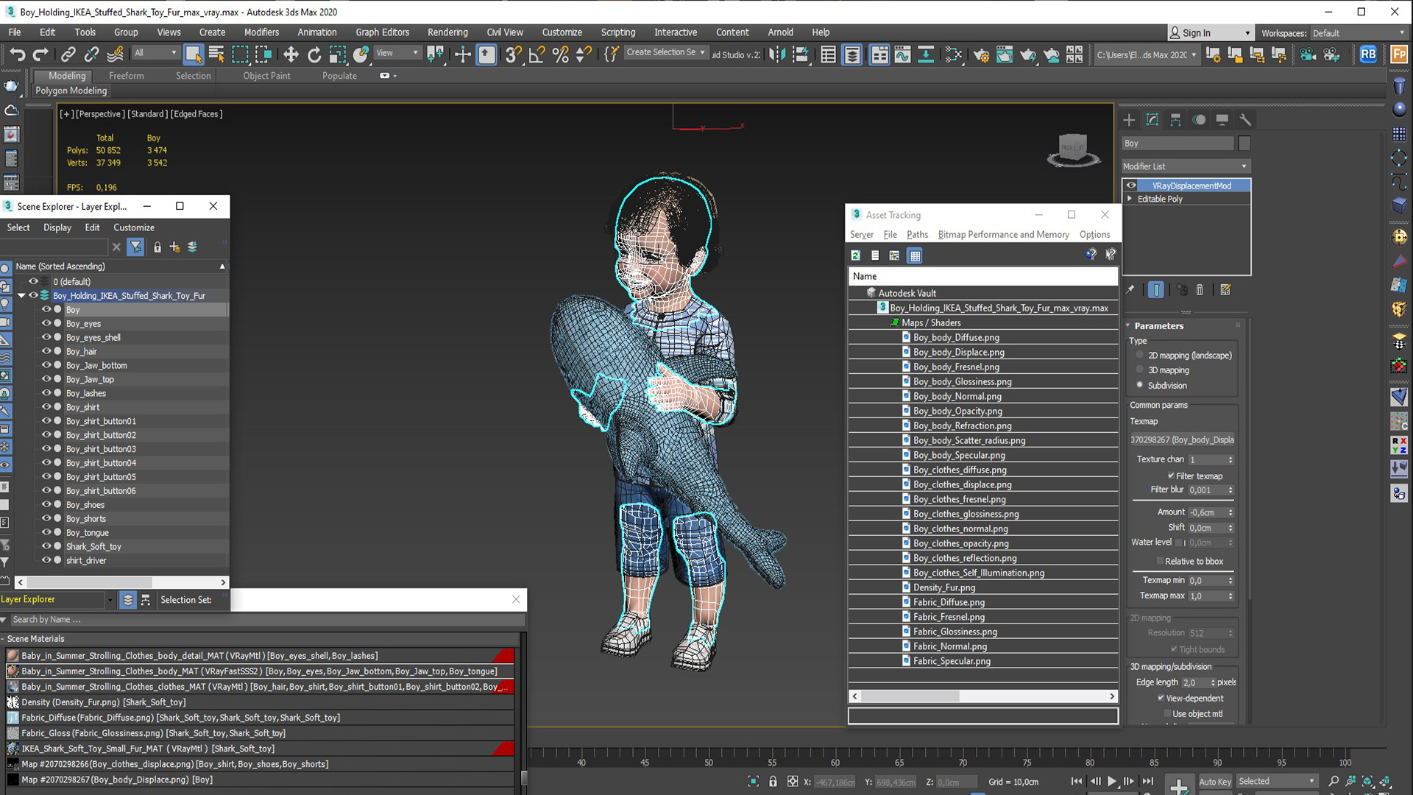Click the Amount spinner arrows
1413x795 pixels.
(1230, 512)
